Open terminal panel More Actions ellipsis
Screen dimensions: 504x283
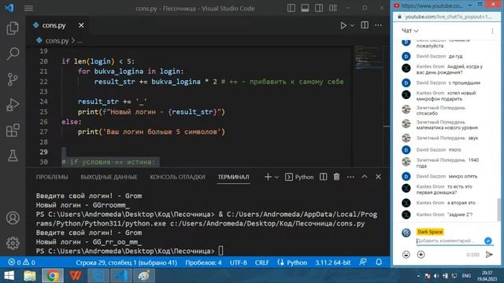[x=350, y=177]
